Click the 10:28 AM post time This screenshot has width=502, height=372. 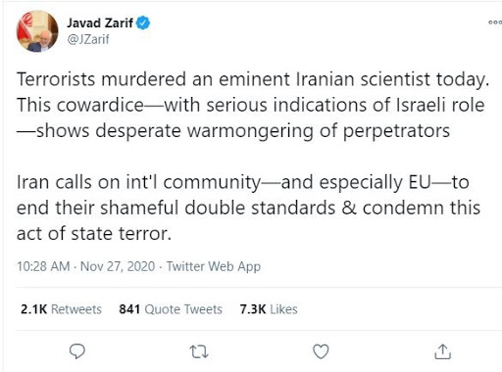43,266
